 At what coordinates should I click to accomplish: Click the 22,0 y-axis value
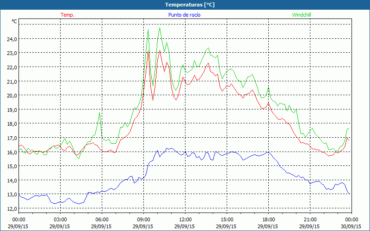coord(12,67)
